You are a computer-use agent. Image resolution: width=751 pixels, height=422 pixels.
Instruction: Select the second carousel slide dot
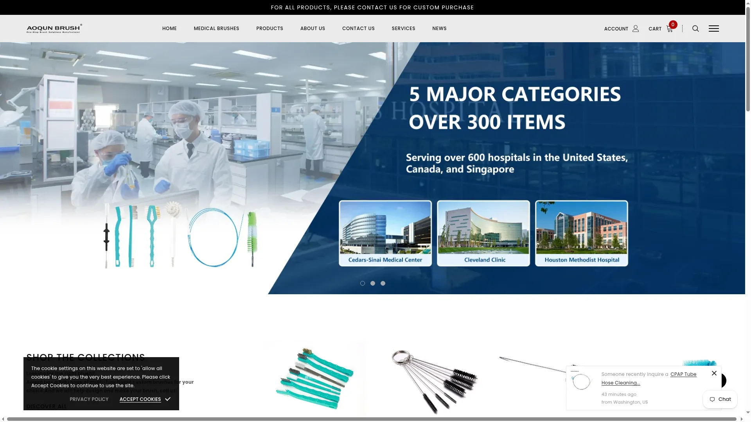pos(373,283)
